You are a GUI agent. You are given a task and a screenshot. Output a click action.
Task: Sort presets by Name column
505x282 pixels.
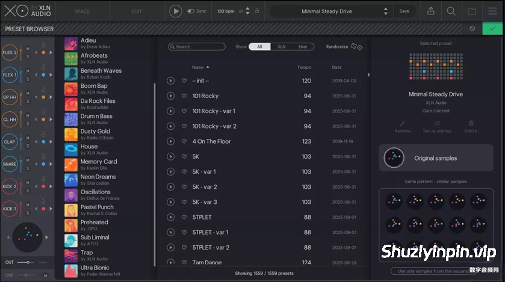[198, 67]
